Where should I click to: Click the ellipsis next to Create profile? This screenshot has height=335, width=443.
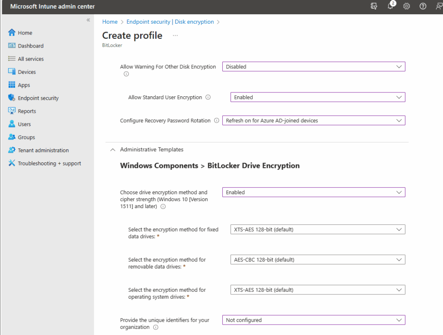click(175, 35)
